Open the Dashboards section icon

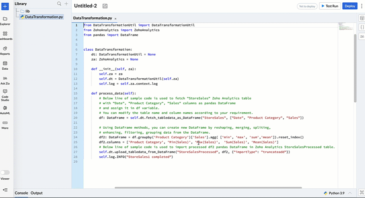5,35
